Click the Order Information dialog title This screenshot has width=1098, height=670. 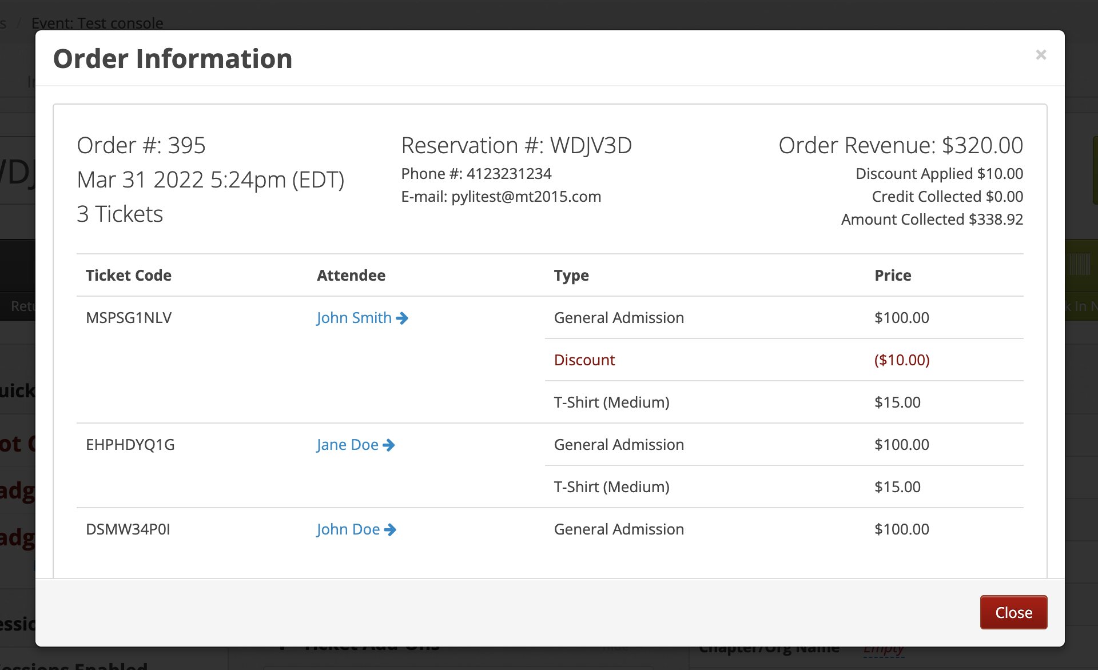(173, 59)
